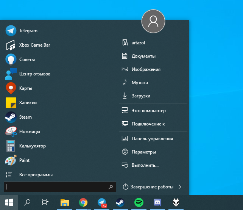Click the Windows Start button on taskbar
Viewport: 243px width, 210px height.
[9, 202]
